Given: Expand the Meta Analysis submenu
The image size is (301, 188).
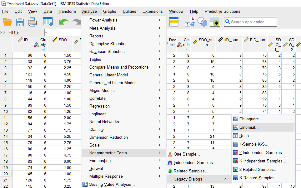Looking at the screenshot, I should (123, 28).
